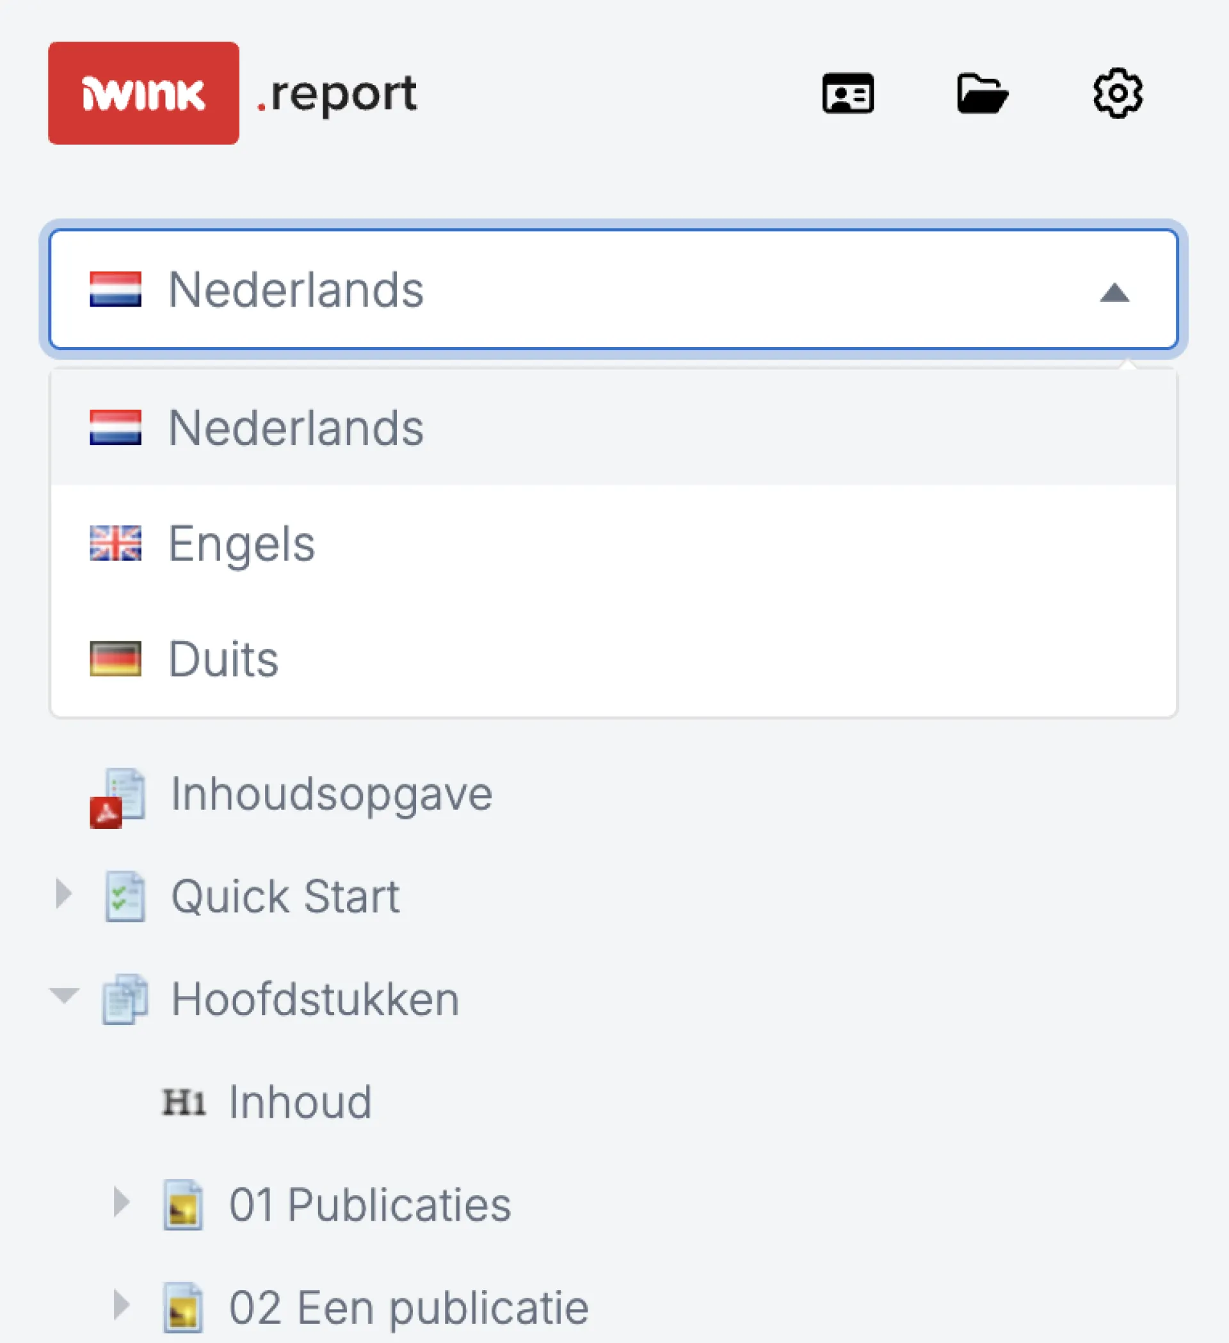Choose Nederlands option in dropdown list
Viewport: 1229px width, 1343px height.
(613, 427)
